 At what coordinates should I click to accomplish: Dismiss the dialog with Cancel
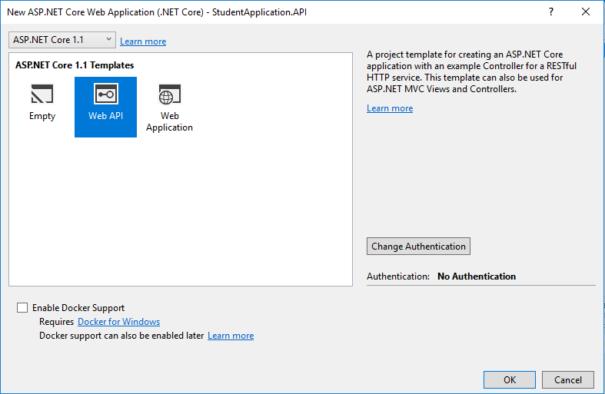pos(568,379)
